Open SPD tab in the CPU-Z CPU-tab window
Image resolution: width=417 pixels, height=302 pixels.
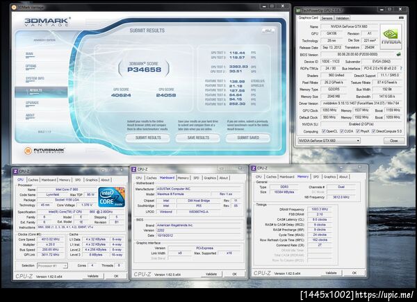click(x=78, y=180)
